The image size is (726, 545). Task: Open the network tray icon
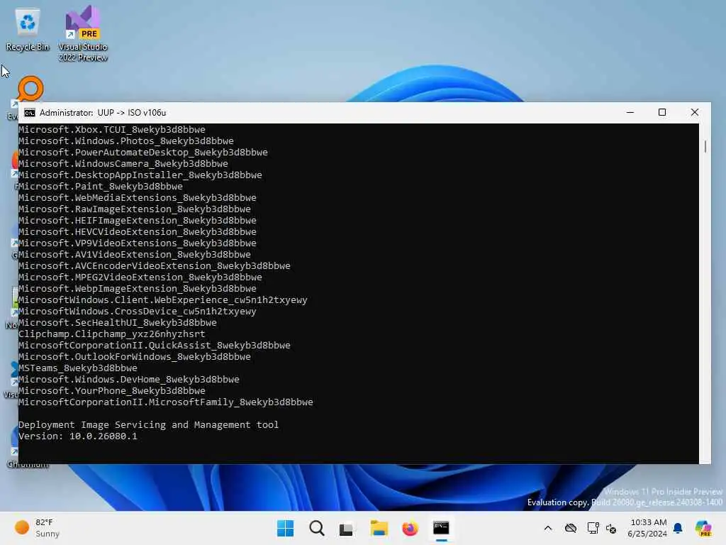tap(593, 528)
